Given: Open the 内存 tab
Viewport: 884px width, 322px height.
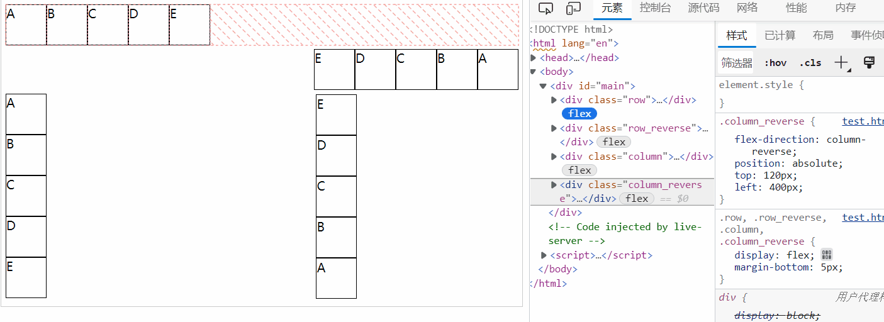Looking at the screenshot, I should (x=846, y=8).
